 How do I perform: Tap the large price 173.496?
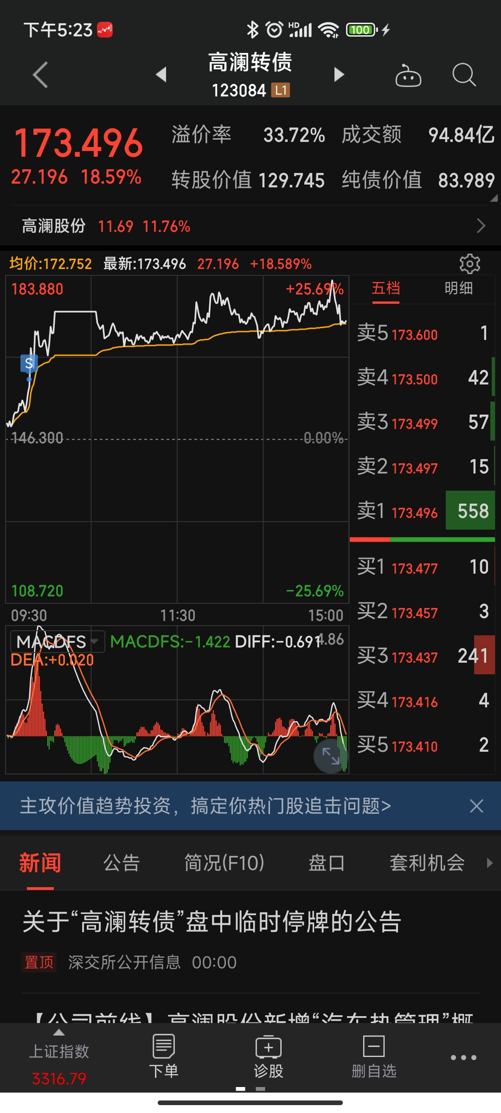coord(78,143)
